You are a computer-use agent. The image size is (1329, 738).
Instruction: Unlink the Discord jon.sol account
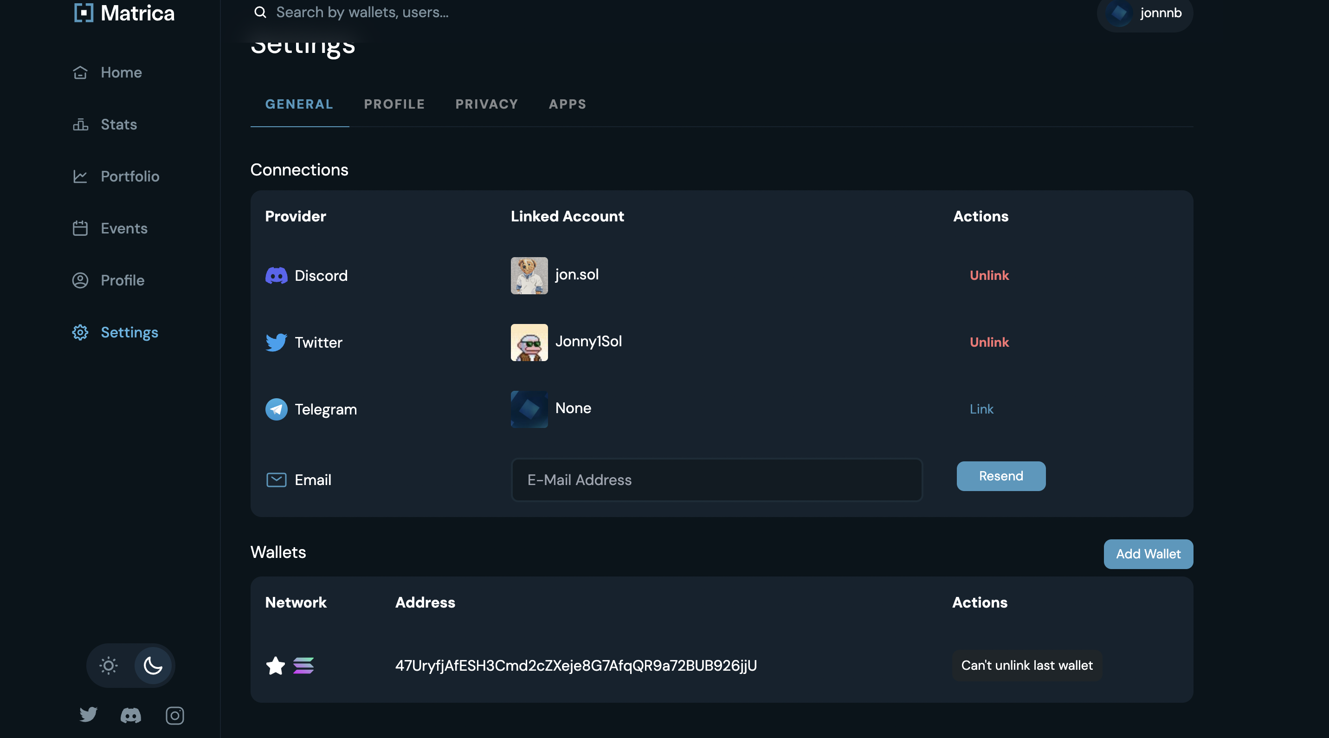click(x=989, y=276)
